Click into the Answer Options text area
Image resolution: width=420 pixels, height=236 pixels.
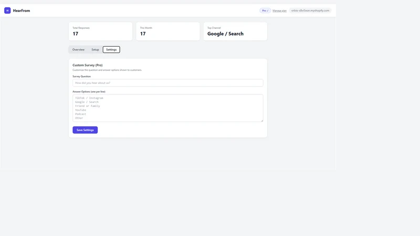click(x=167, y=108)
